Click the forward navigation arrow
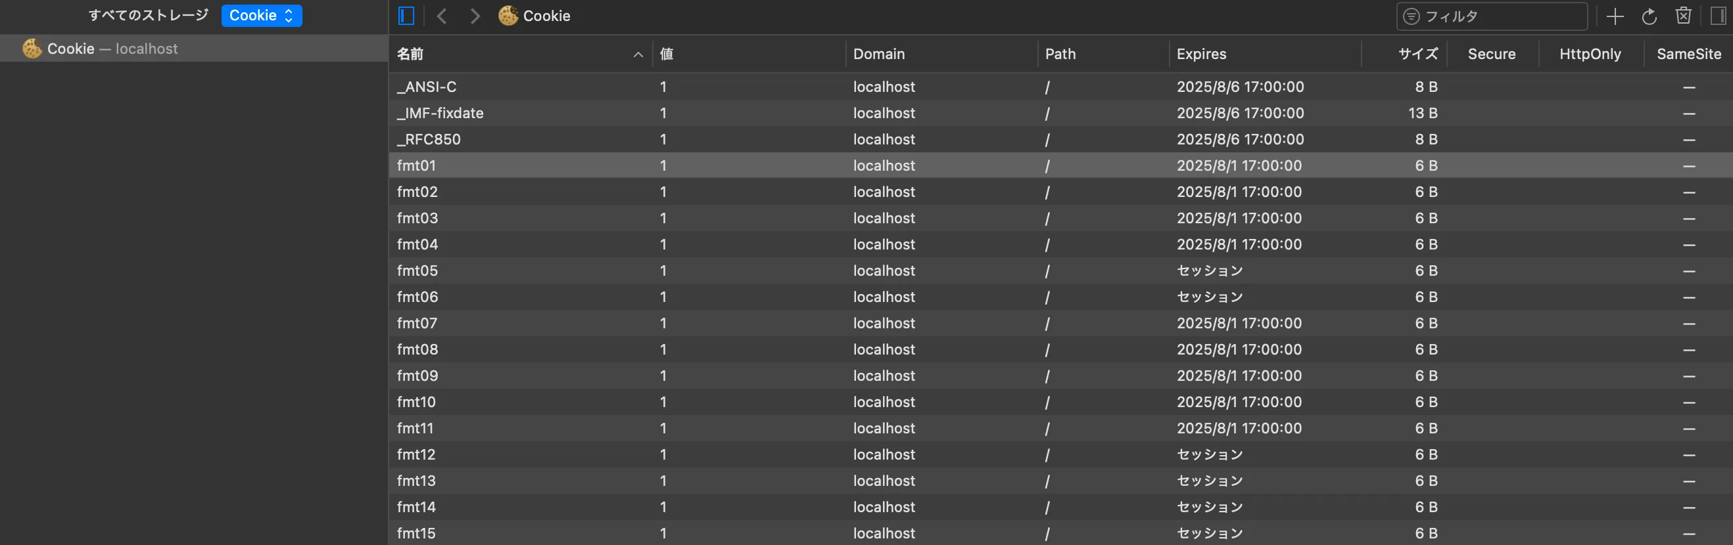This screenshot has width=1733, height=545. point(475,16)
